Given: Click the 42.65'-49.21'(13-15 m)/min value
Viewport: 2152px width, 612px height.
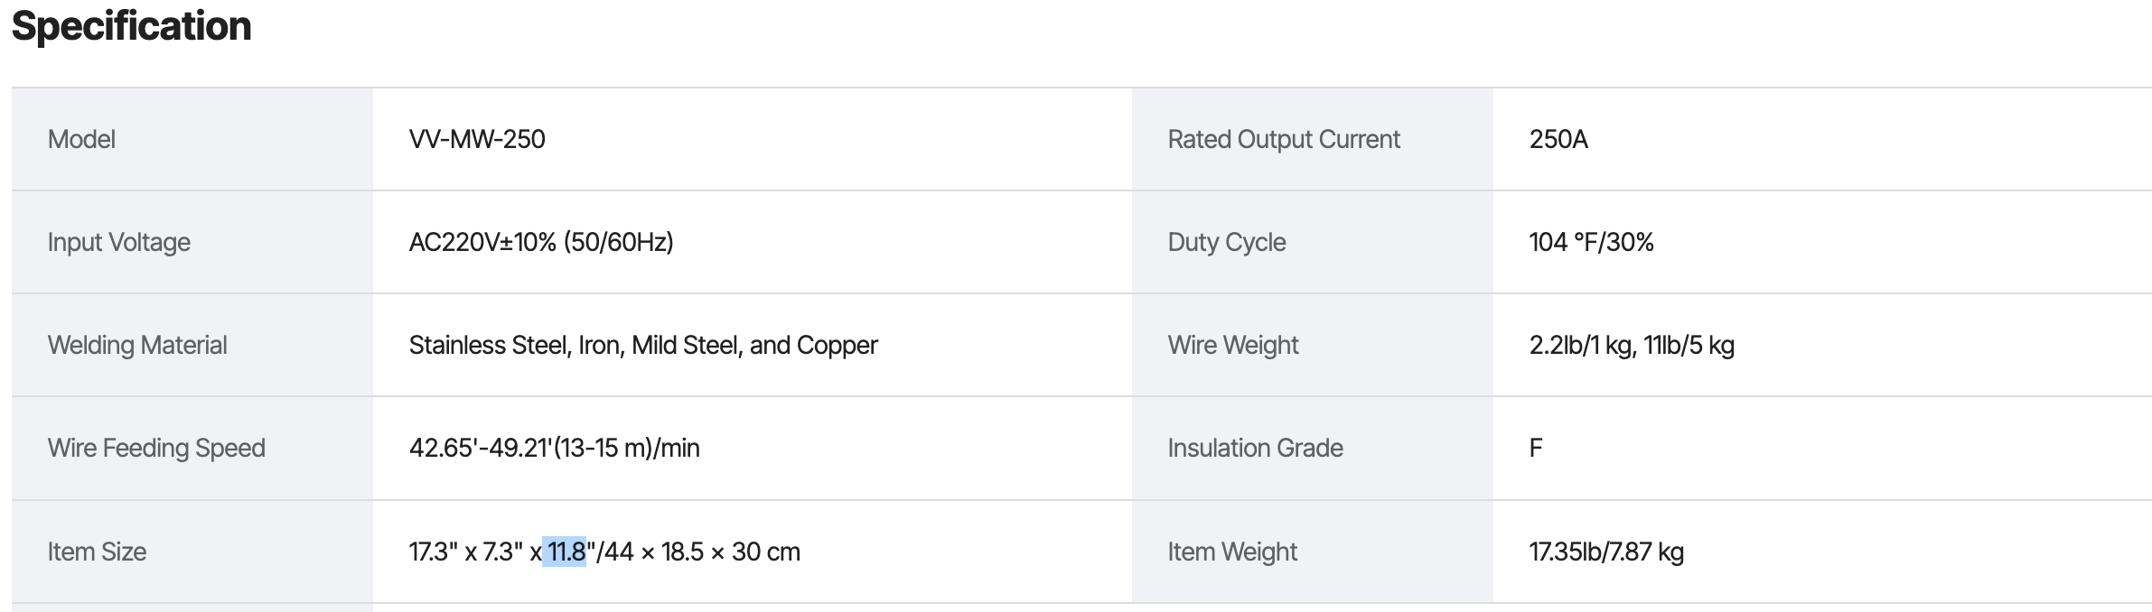Looking at the screenshot, I should pyautogui.click(x=554, y=448).
